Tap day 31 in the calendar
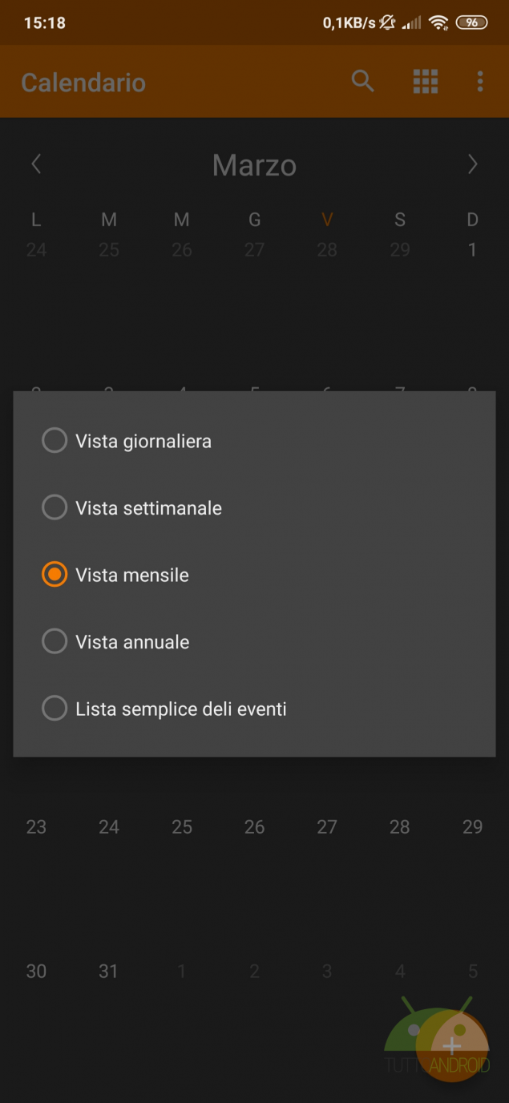509x1103 pixels. tap(108, 971)
